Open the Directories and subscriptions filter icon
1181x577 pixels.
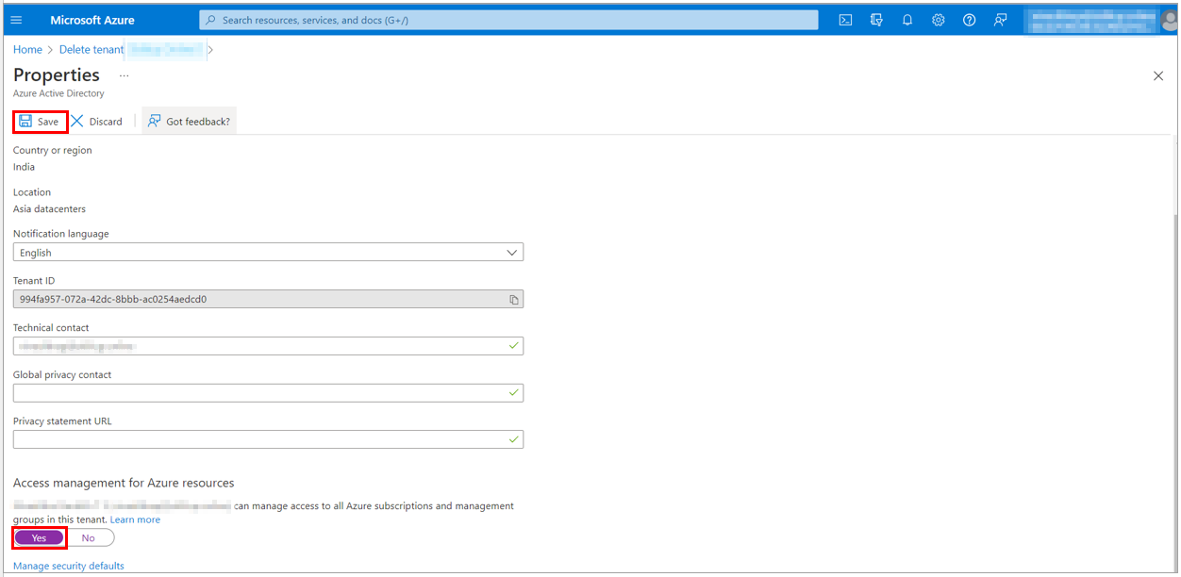point(876,20)
